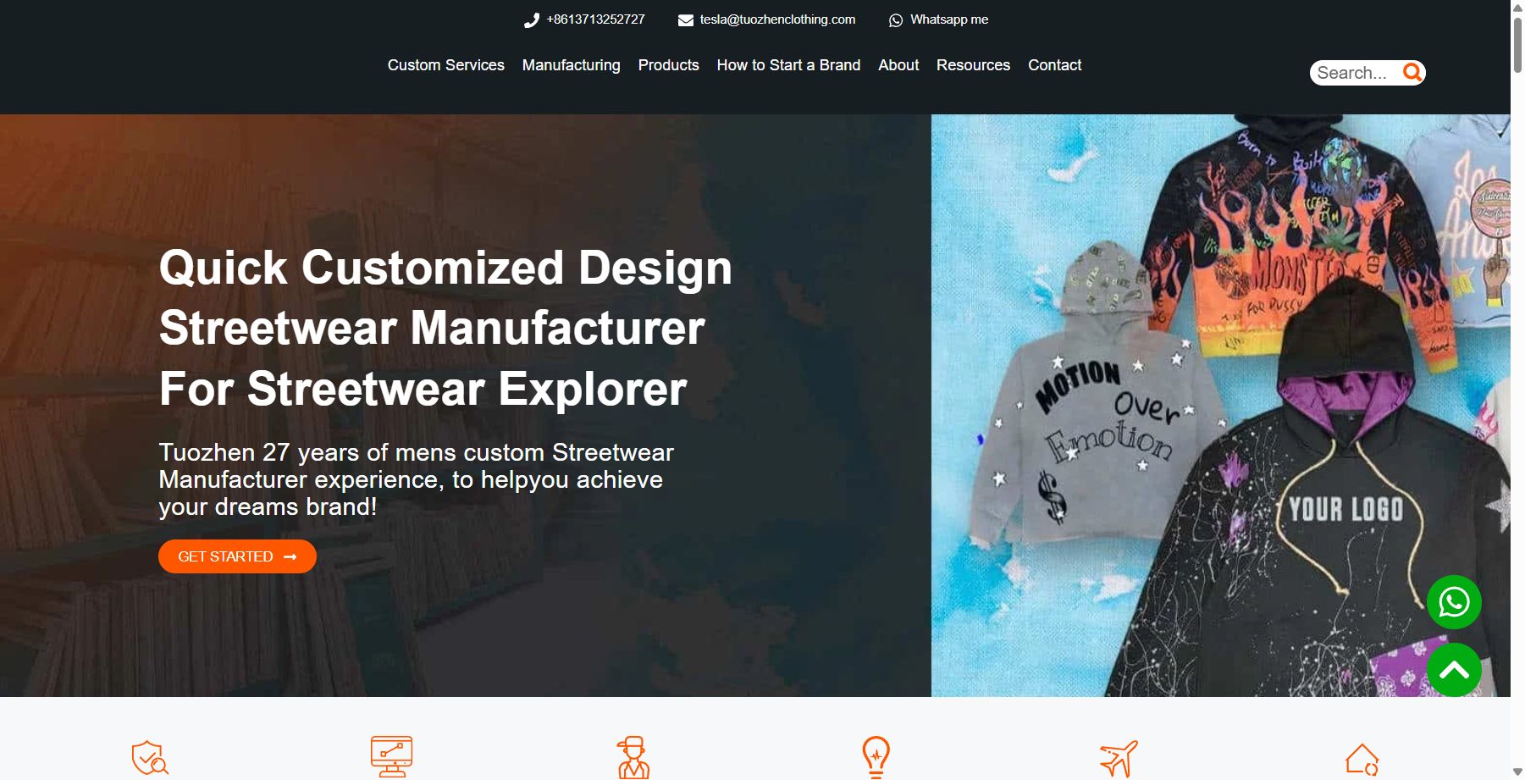Click the lightbulb icon
1525x780 pixels.
point(876,756)
